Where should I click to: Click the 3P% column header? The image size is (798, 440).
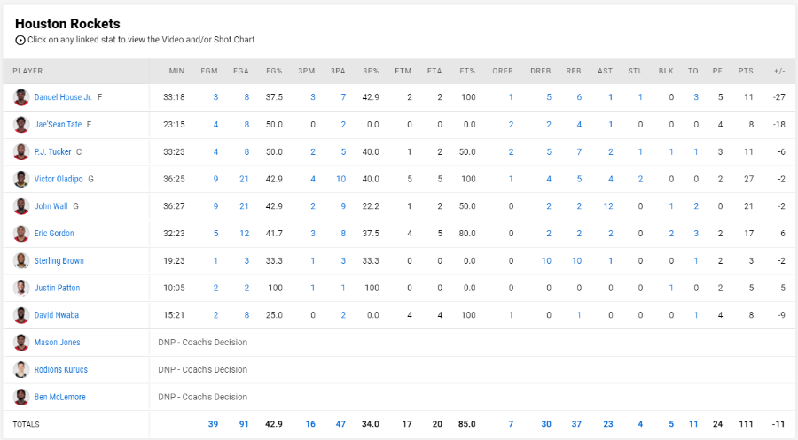[371, 71]
